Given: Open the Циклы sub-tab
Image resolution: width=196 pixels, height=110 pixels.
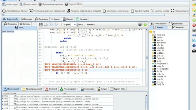Looking at the screenshot, I should [x=20, y=28].
